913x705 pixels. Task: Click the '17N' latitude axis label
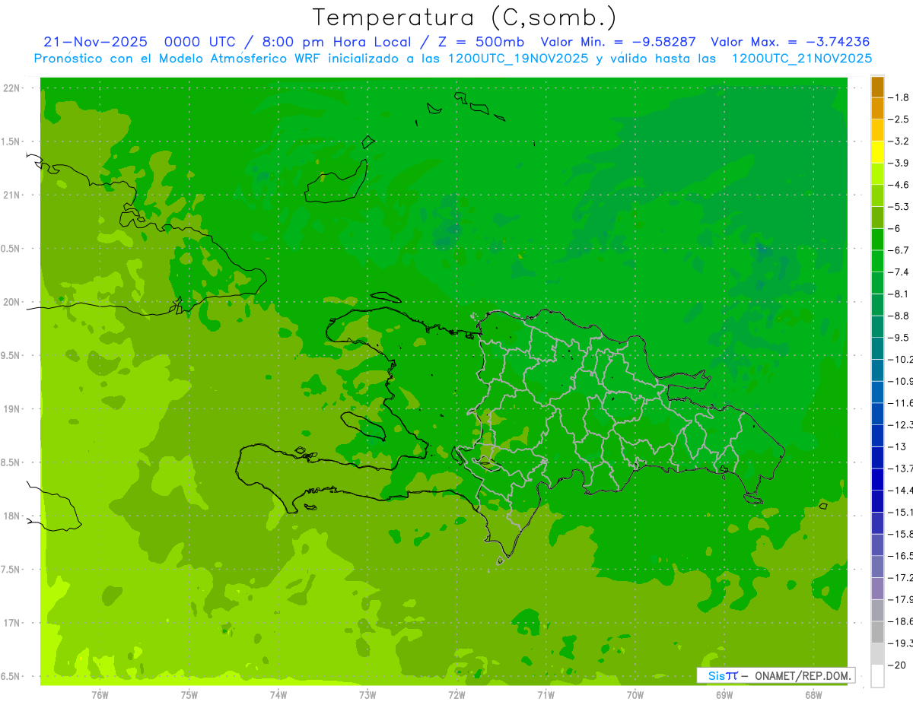11,623
